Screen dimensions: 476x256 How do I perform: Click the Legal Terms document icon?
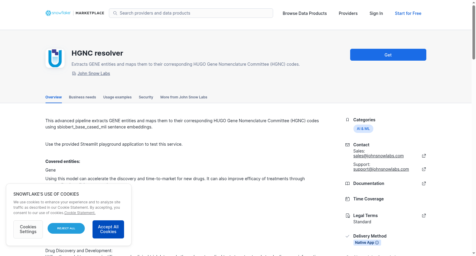pos(347,216)
